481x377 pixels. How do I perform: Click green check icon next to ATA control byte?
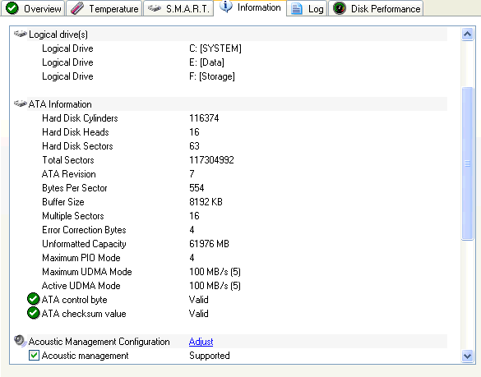coord(33,299)
